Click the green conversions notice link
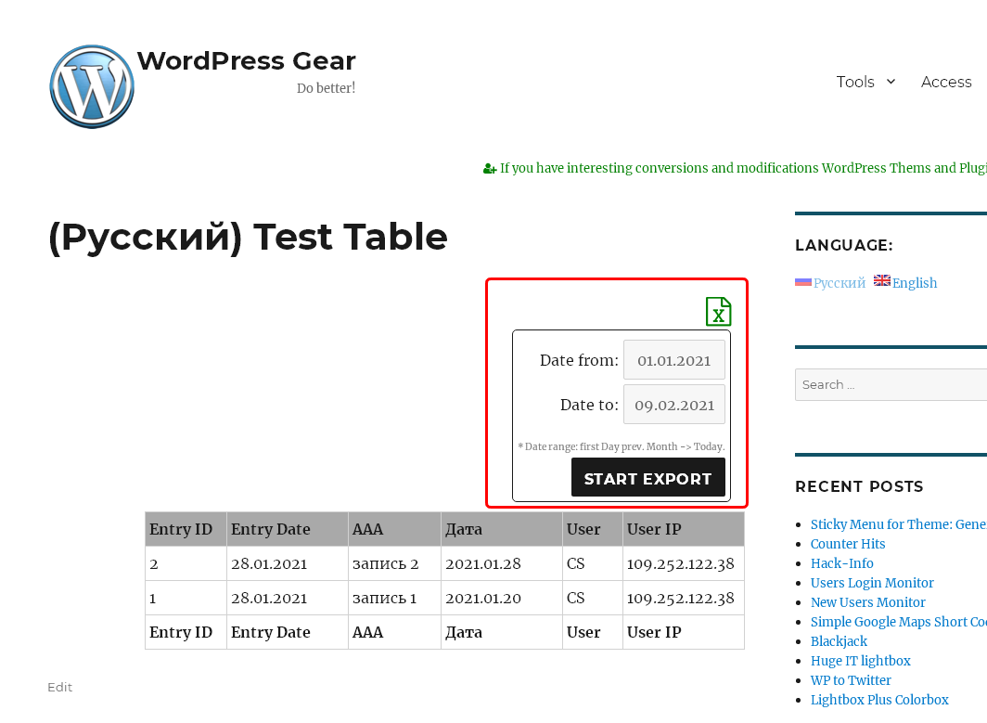This screenshot has width=987, height=723. click(743, 168)
